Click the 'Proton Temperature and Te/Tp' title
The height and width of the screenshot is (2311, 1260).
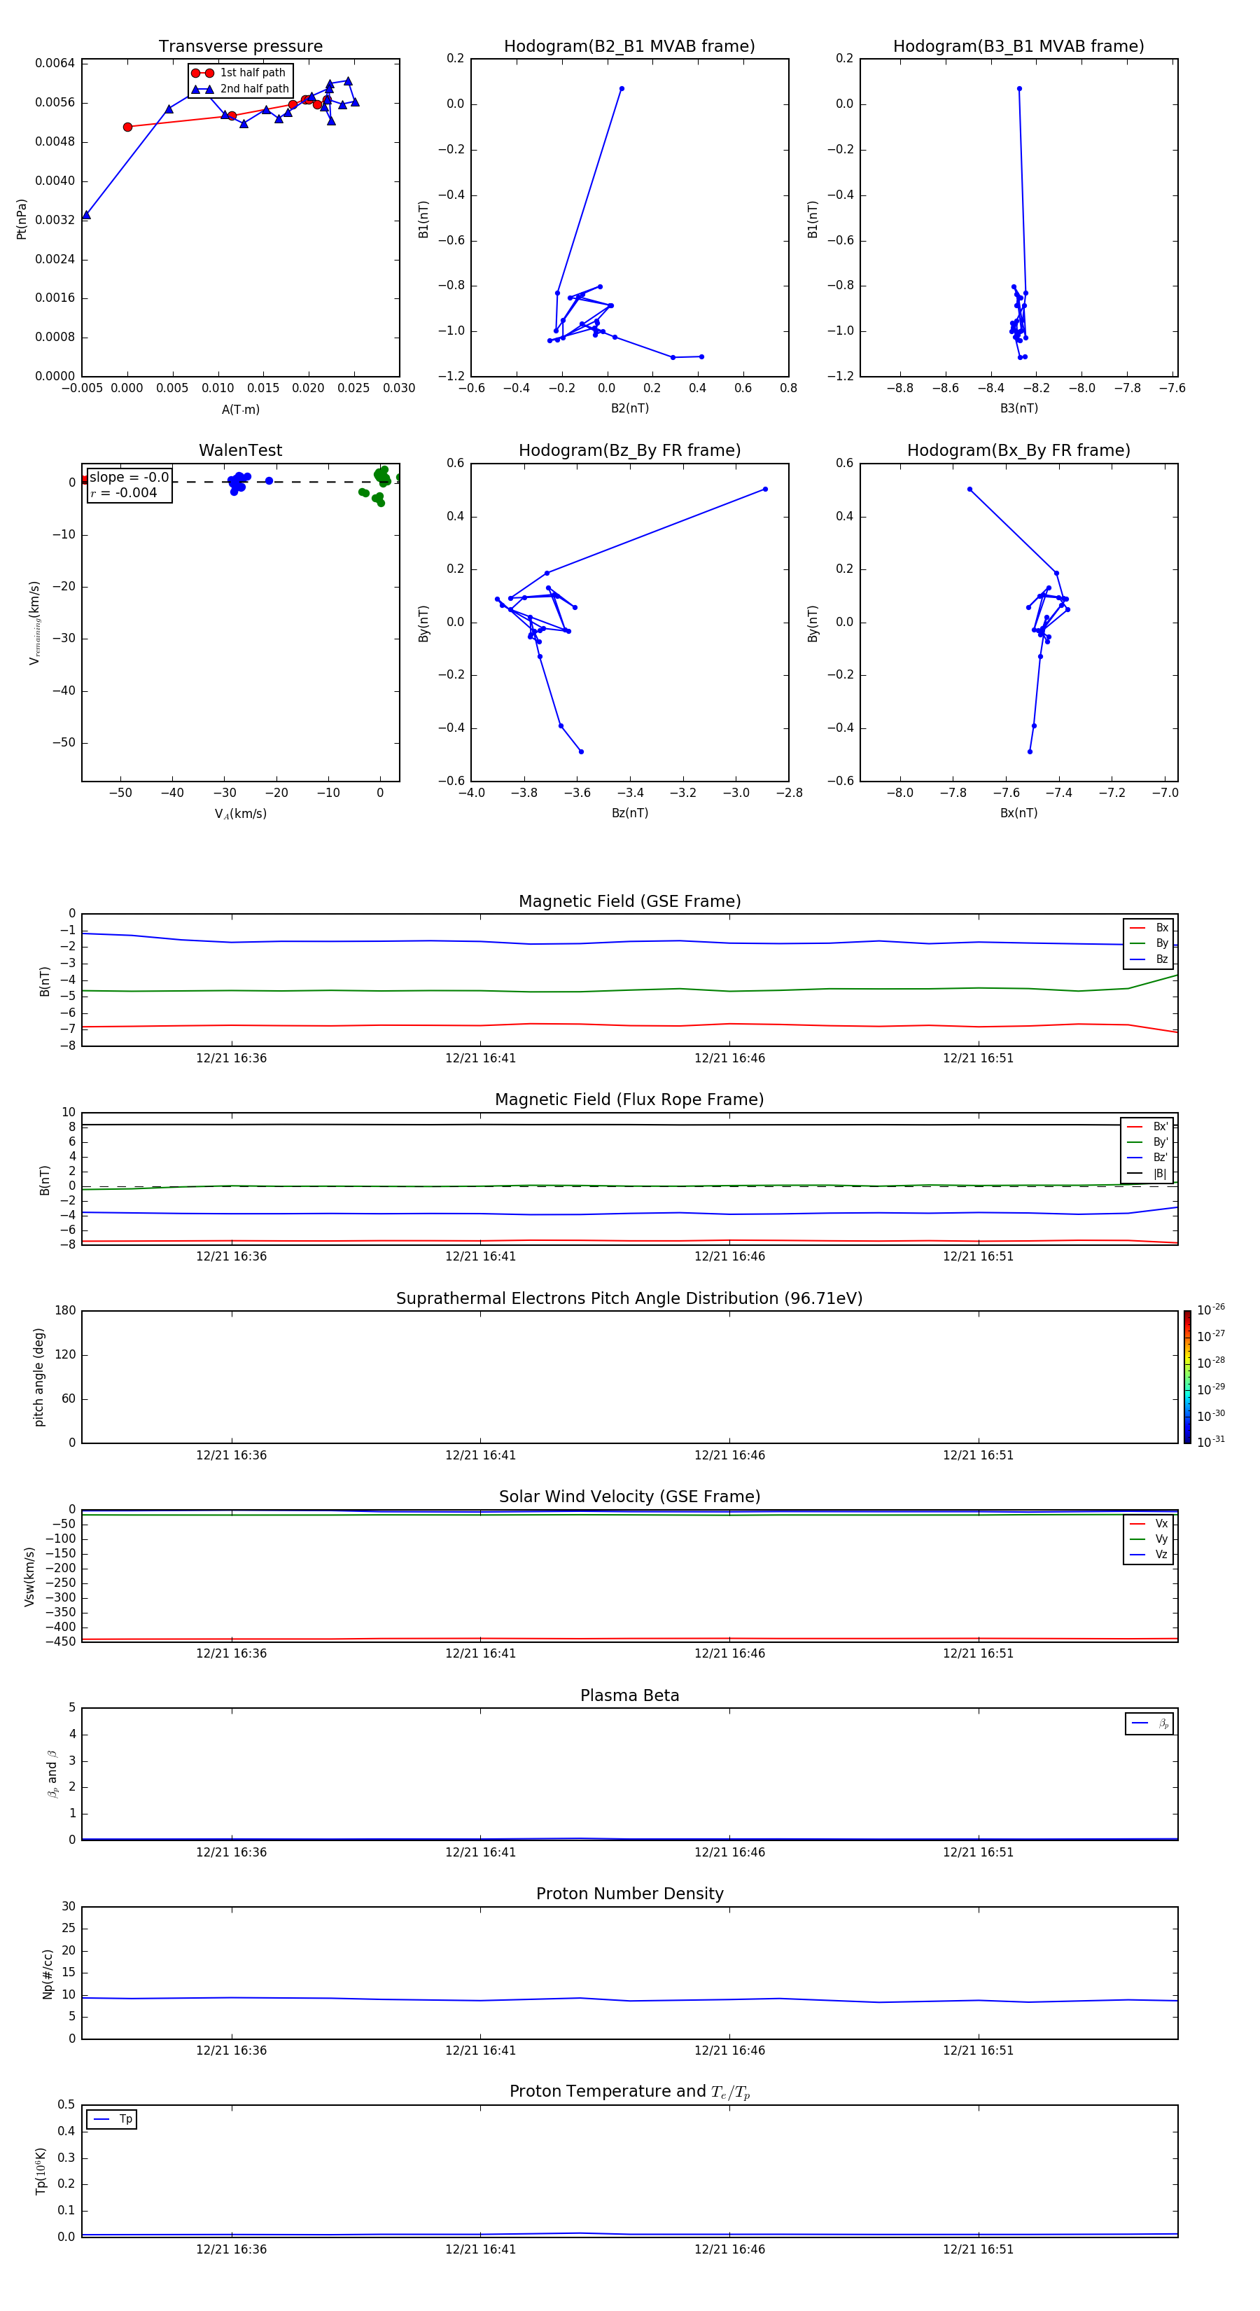tap(629, 2092)
